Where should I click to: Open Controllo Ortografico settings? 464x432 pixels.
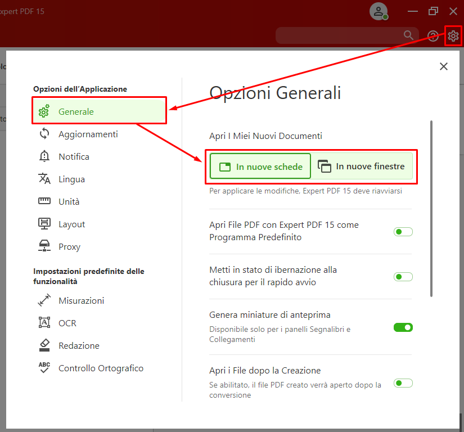click(x=99, y=368)
